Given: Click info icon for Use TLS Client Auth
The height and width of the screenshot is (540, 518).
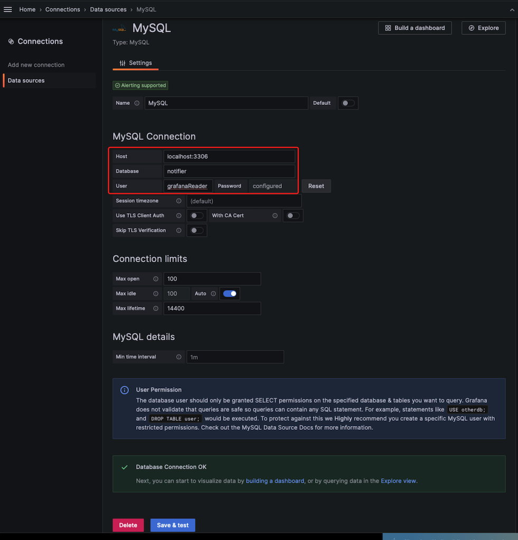Looking at the screenshot, I should coord(178,216).
